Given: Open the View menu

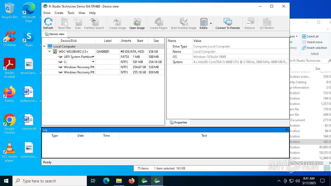Looking at the screenshot, I should [82, 13].
